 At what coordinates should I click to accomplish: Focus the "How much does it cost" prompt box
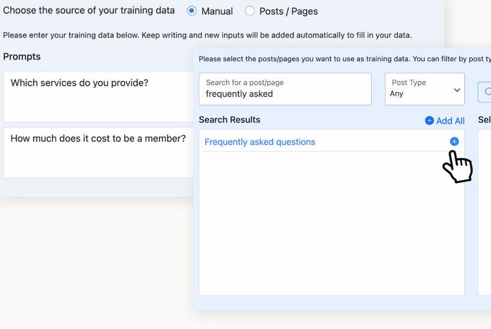98,153
